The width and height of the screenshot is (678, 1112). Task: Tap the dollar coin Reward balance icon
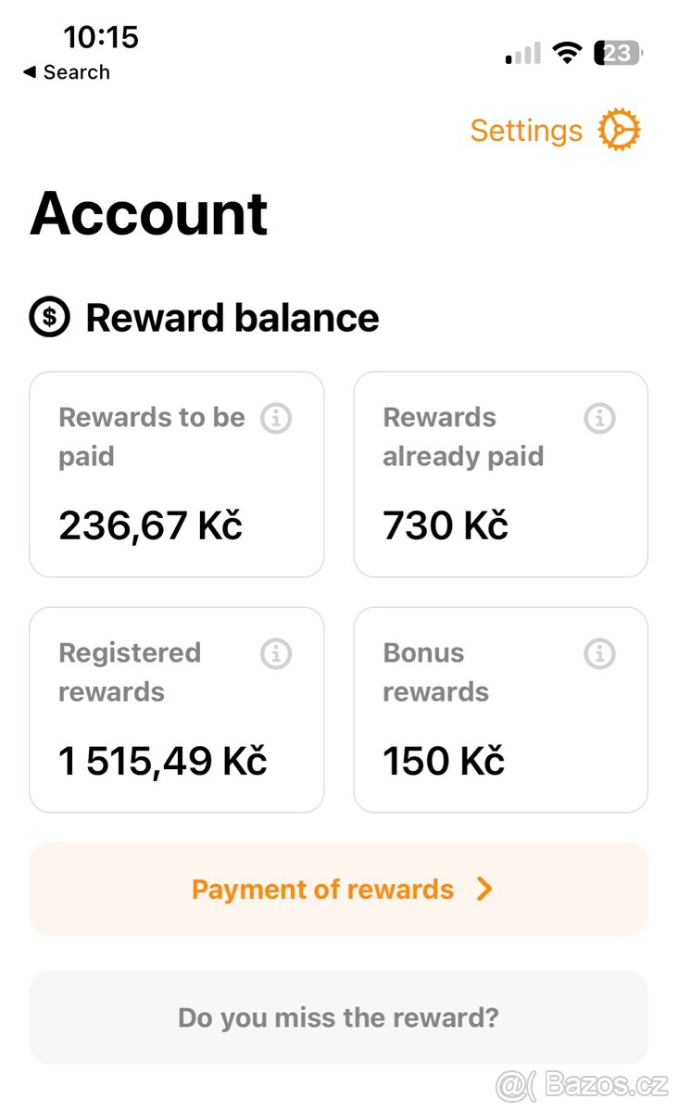[50, 318]
